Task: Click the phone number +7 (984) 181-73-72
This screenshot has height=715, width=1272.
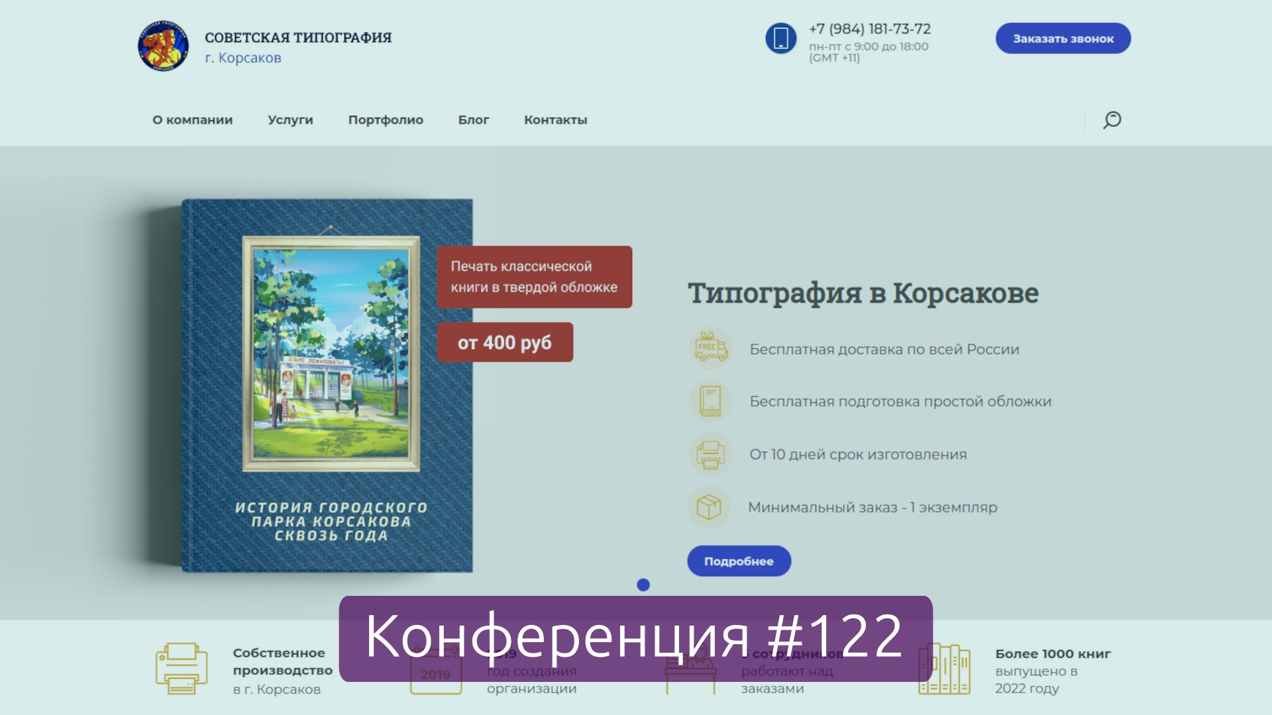Action: tap(869, 29)
